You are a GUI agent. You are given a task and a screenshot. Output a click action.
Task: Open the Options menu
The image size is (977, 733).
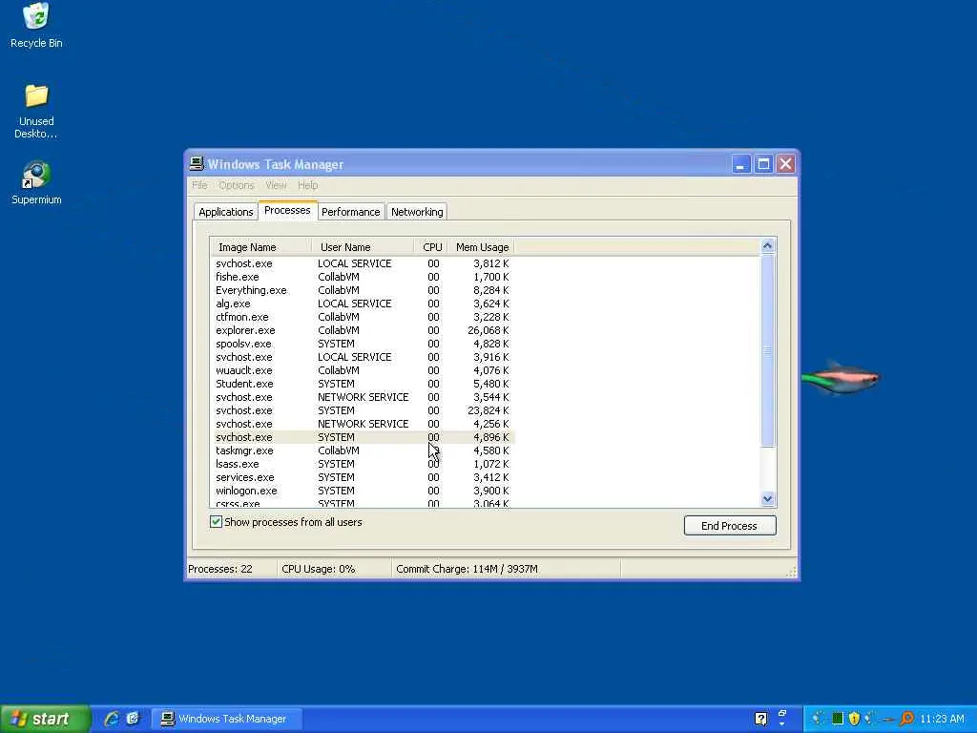click(237, 185)
